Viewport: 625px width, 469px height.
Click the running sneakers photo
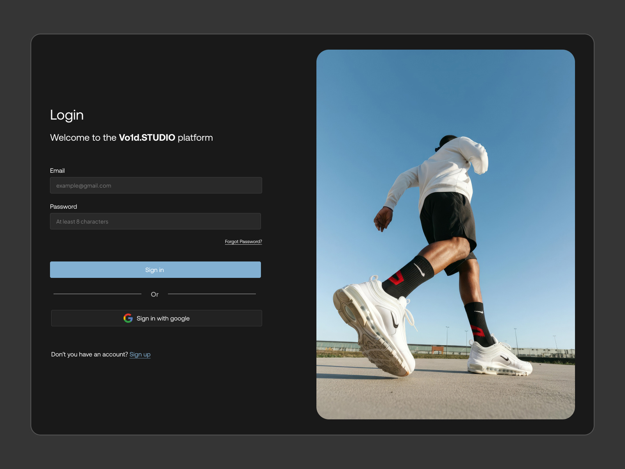coord(445,234)
